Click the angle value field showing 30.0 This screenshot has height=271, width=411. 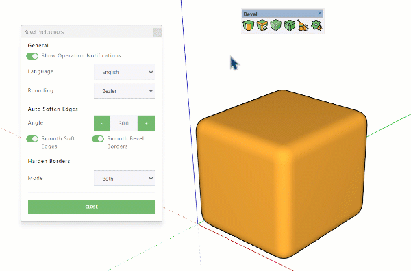pyautogui.click(x=123, y=123)
